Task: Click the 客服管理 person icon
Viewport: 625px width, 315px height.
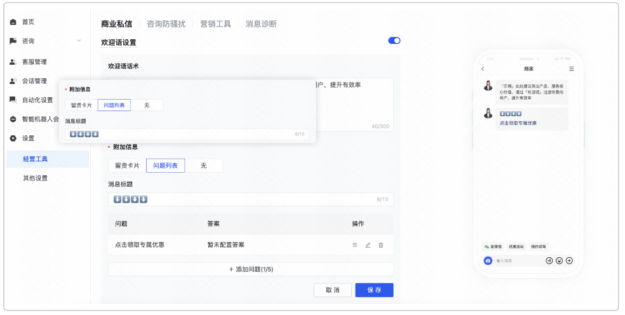Action: [x=13, y=62]
